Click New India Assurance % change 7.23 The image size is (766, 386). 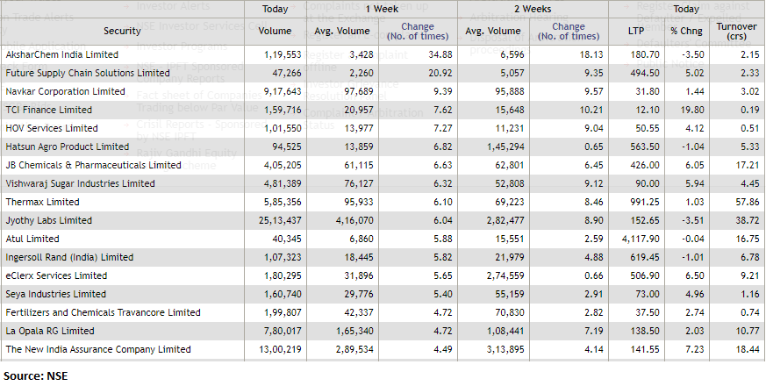[697, 349]
